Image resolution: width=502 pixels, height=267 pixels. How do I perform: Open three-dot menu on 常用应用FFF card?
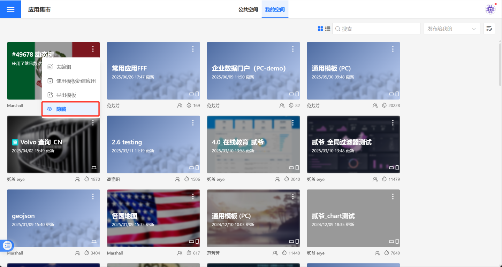pyautogui.click(x=193, y=49)
